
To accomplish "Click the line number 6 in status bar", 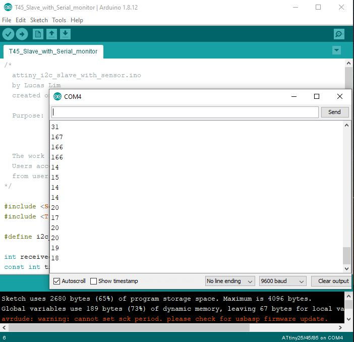I will (4, 338).
